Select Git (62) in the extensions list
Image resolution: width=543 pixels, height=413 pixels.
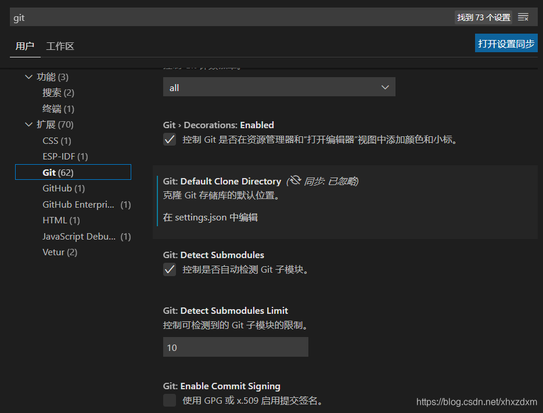coord(73,172)
